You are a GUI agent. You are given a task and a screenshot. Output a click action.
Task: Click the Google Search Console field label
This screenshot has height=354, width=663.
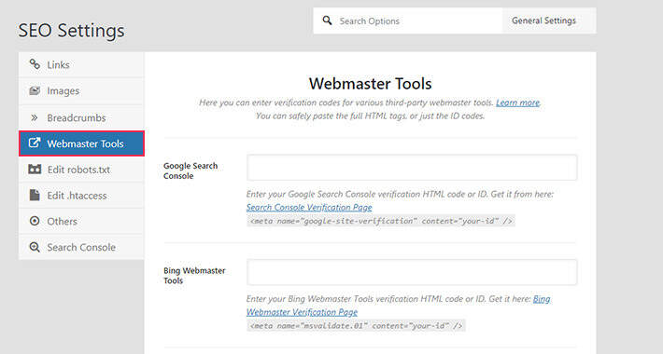[x=190, y=170]
